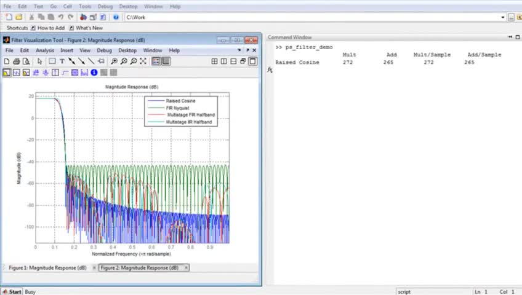Activate Zoom Y-axis magnifier
522x295 pixels.
click(x=134, y=61)
